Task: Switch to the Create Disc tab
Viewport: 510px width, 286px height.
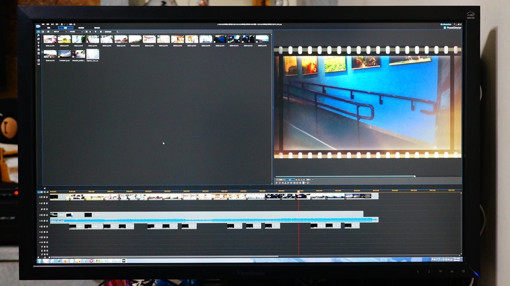Action: (x=97, y=28)
